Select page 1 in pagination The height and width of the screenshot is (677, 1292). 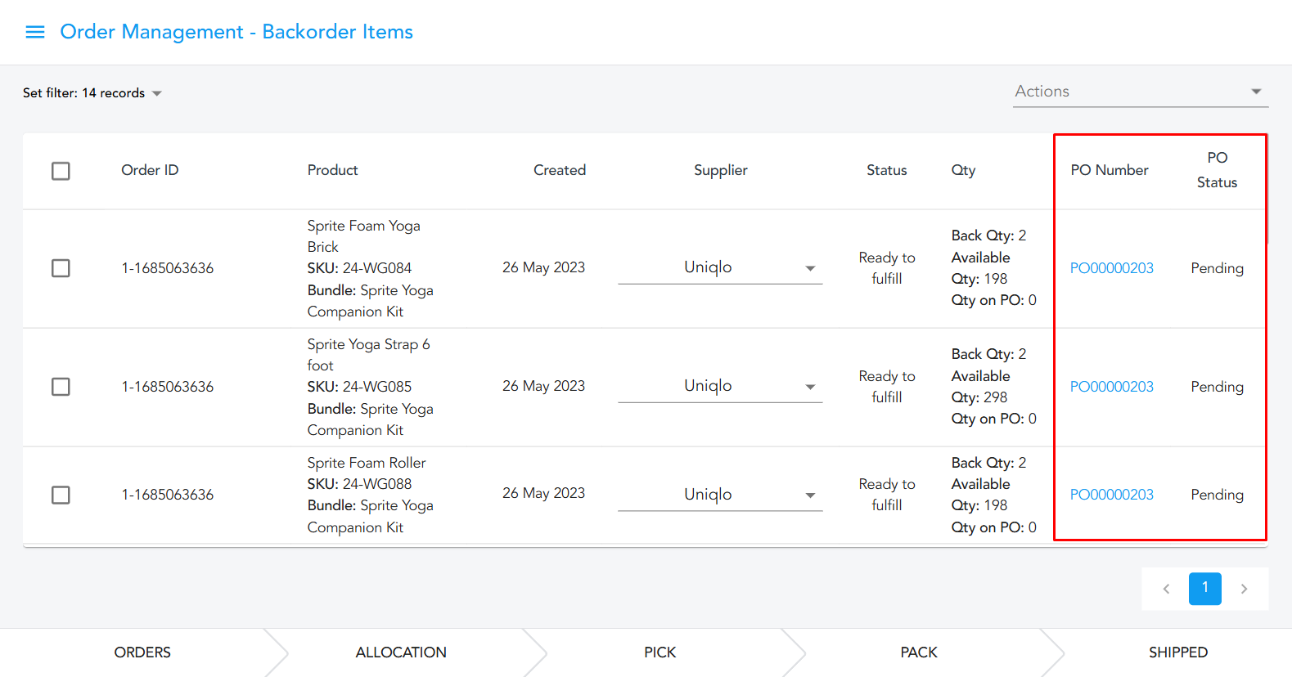(x=1204, y=589)
